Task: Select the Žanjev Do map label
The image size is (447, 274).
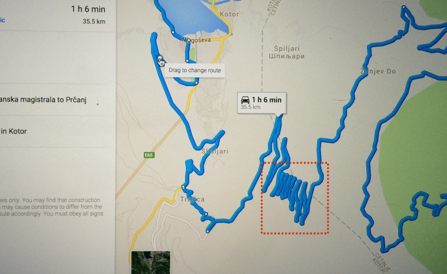Action: [x=378, y=71]
